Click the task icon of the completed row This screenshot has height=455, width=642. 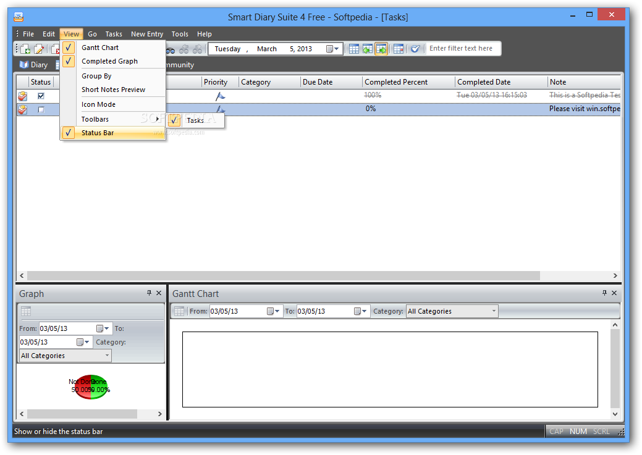click(x=22, y=96)
